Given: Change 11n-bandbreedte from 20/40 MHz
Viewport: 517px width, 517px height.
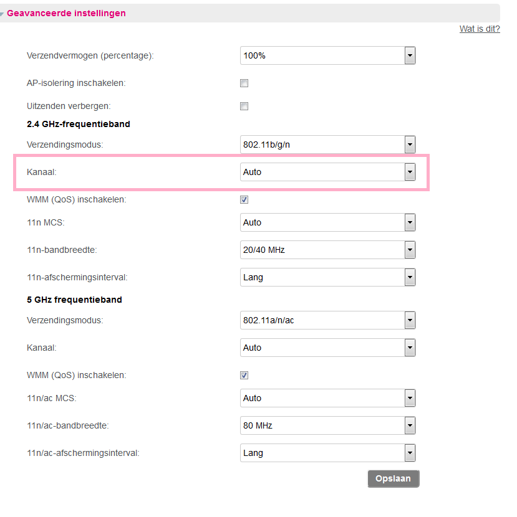Looking at the screenshot, I should click(x=327, y=250).
